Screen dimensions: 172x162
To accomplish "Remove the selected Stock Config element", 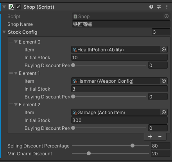I will [x=160, y=137].
